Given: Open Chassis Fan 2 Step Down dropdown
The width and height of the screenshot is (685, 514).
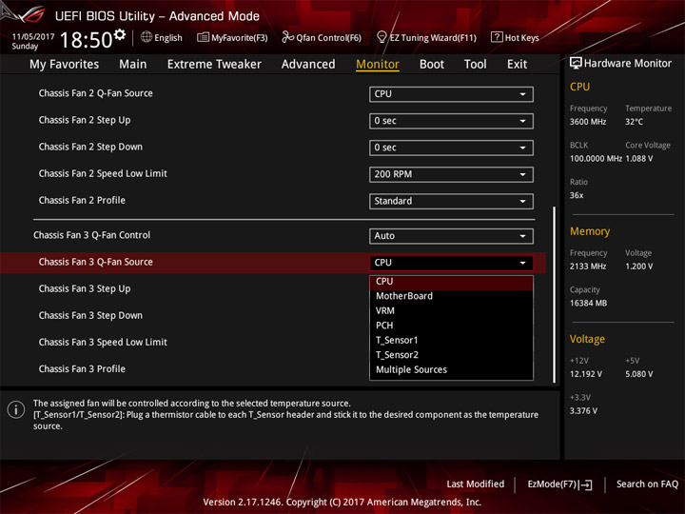Looking at the screenshot, I should [x=451, y=148].
